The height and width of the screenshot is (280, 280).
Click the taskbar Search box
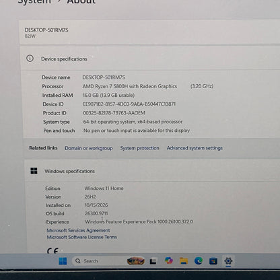click(109, 261)
